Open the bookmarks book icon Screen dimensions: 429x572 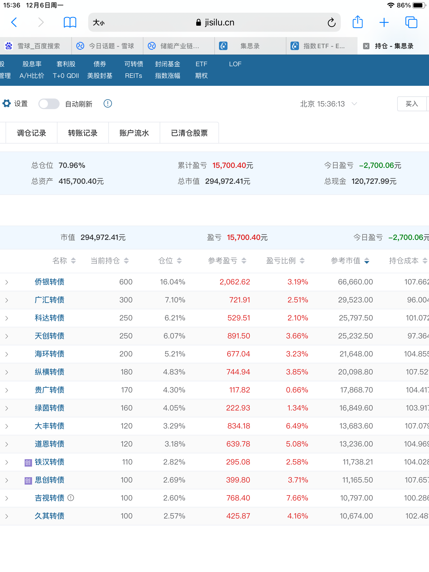pos(70,23)
